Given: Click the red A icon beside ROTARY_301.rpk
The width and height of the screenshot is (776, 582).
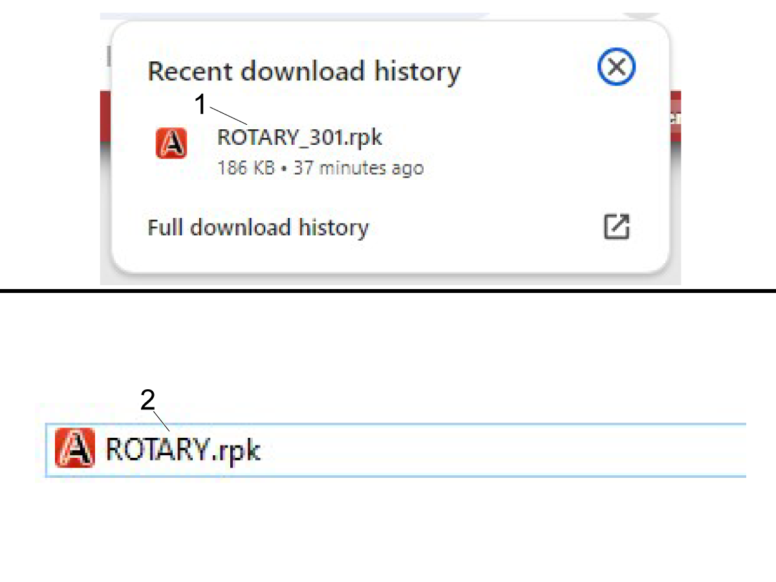Looking at the screenshot, I should [171, 143].
